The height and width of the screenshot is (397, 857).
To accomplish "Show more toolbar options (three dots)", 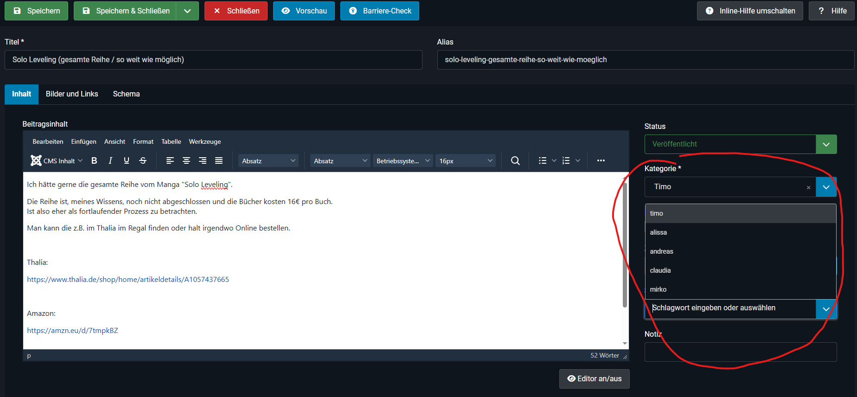I will coord(601,160).
